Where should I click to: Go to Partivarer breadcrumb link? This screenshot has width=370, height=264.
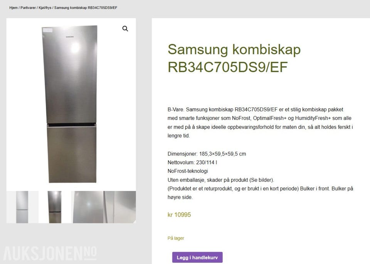[x=28, y=8]
